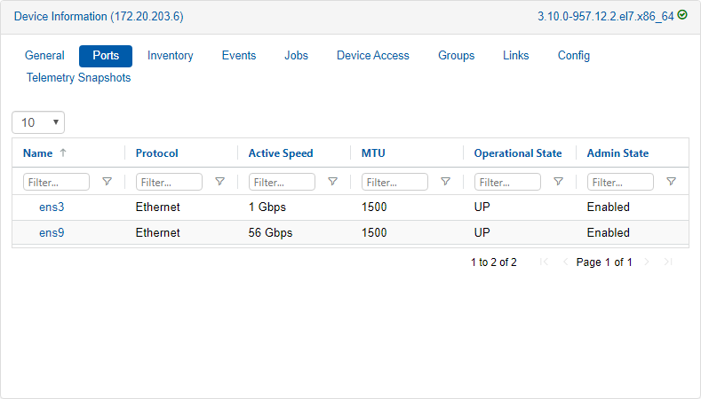Open the Device Access tab

pyautogui.click(x=372, y=56)
